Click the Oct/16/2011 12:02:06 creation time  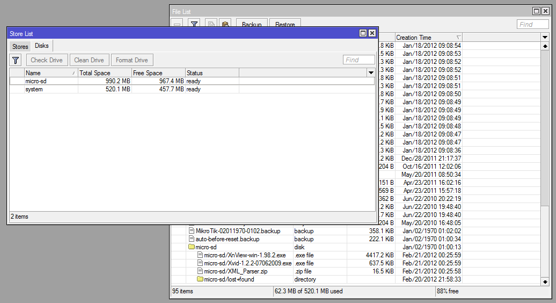pyautogui.click(x=431, y=167)
